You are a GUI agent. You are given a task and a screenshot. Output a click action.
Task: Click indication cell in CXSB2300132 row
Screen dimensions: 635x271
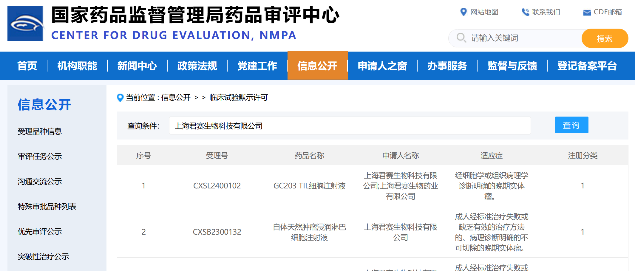pyautogui.click(x=492, y=232)
